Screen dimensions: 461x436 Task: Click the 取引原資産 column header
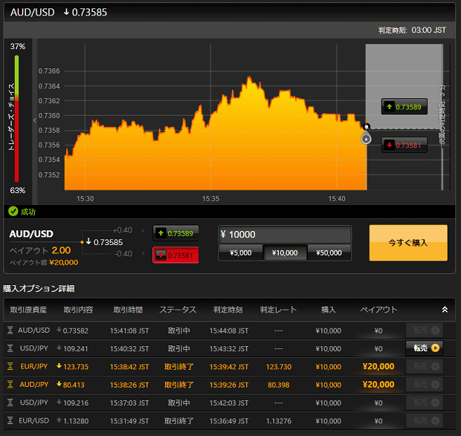(28, 310)
